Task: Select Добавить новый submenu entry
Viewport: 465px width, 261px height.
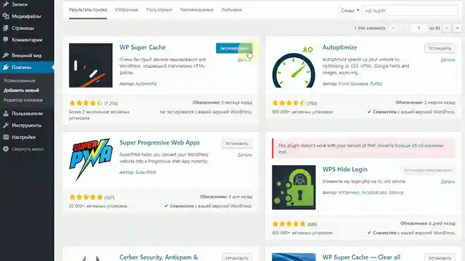Action: [21, 90]
